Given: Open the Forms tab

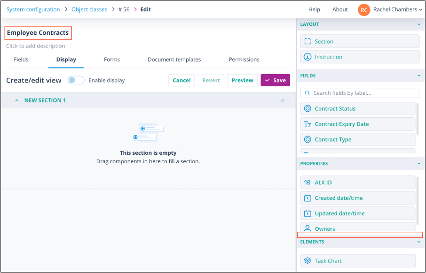Looking at the screenshot, I should click(x=111, y=60).
